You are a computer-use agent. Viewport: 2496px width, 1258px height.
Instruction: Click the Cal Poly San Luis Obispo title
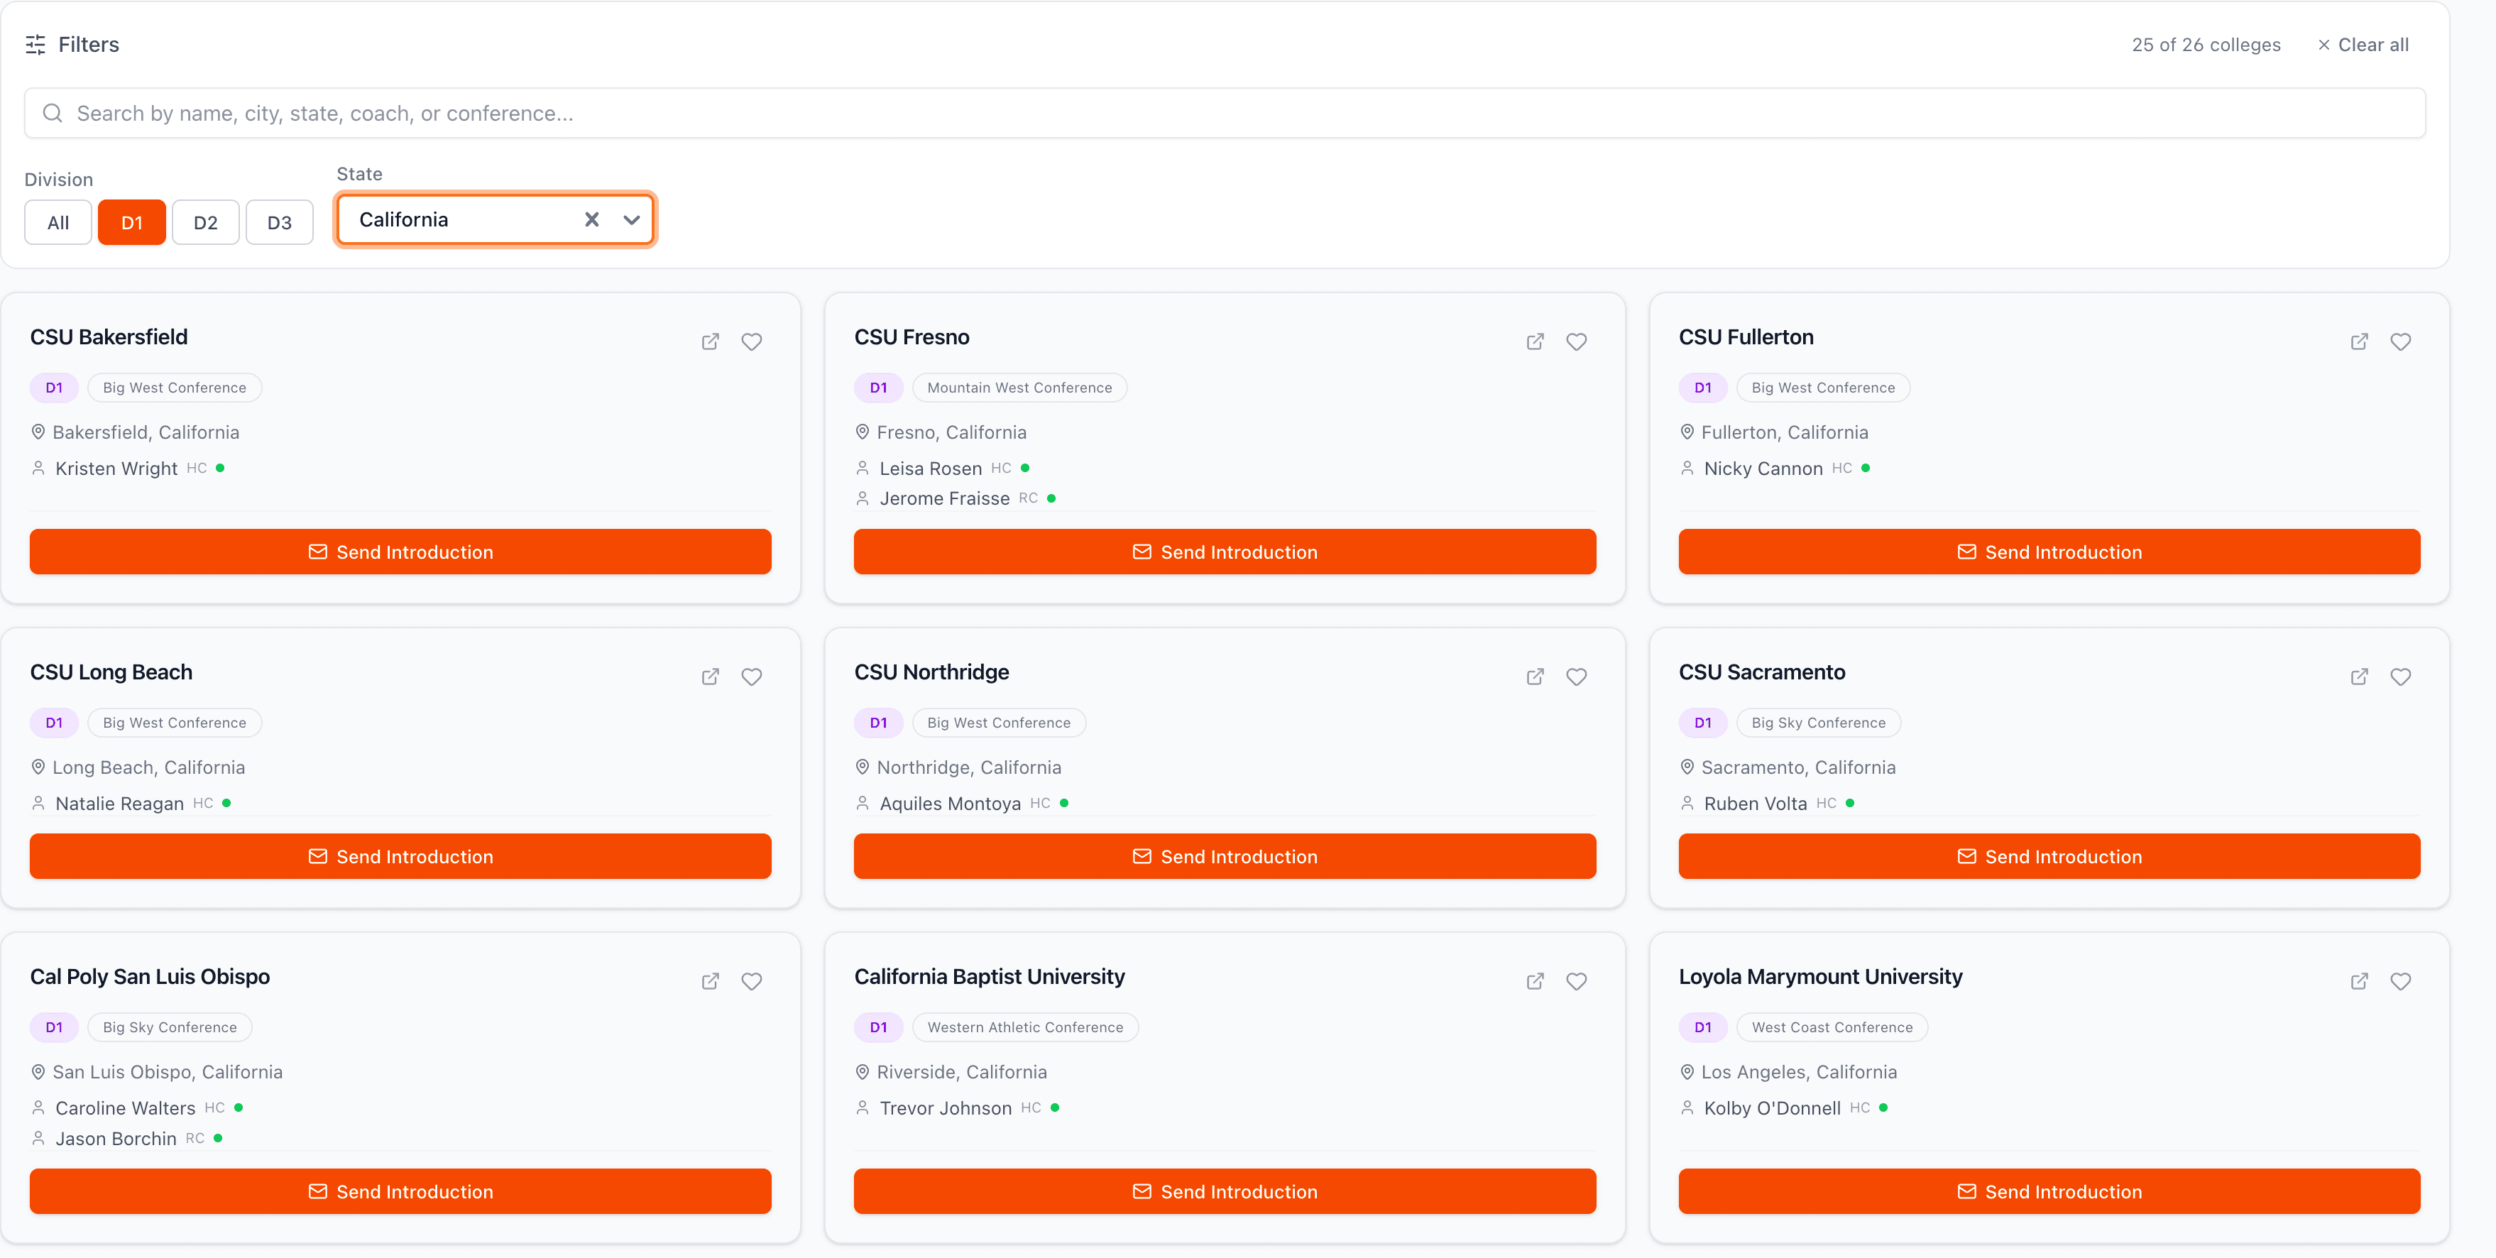click(x=149, y=976)
